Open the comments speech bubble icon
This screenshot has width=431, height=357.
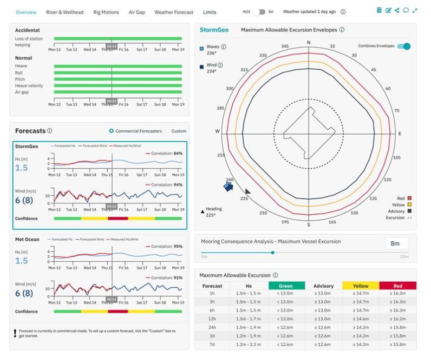[406, 11]
